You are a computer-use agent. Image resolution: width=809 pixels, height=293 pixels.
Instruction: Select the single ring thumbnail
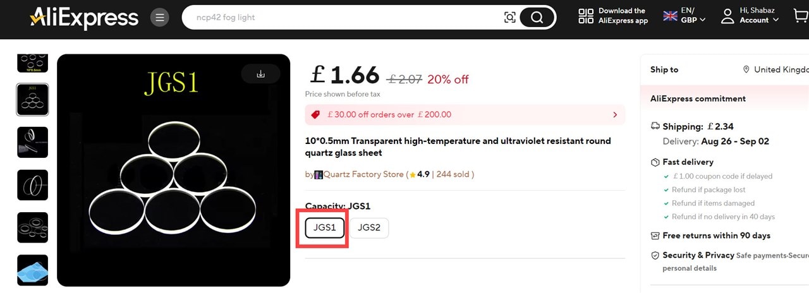(x=32, y=185)
